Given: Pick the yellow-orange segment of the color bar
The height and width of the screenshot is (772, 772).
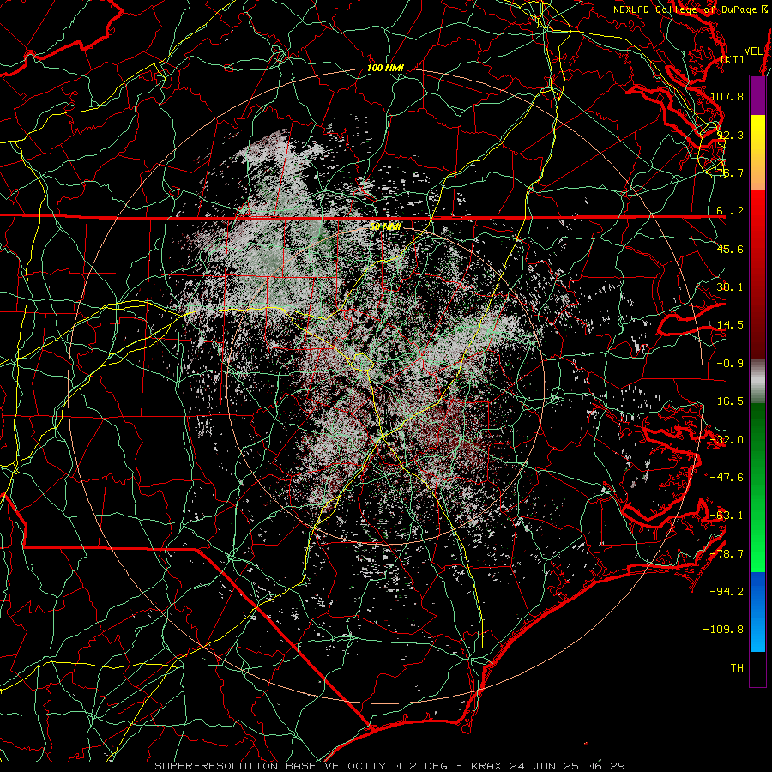Looking at the screenshot, I should pyautogui.click(x=757, y=153).
